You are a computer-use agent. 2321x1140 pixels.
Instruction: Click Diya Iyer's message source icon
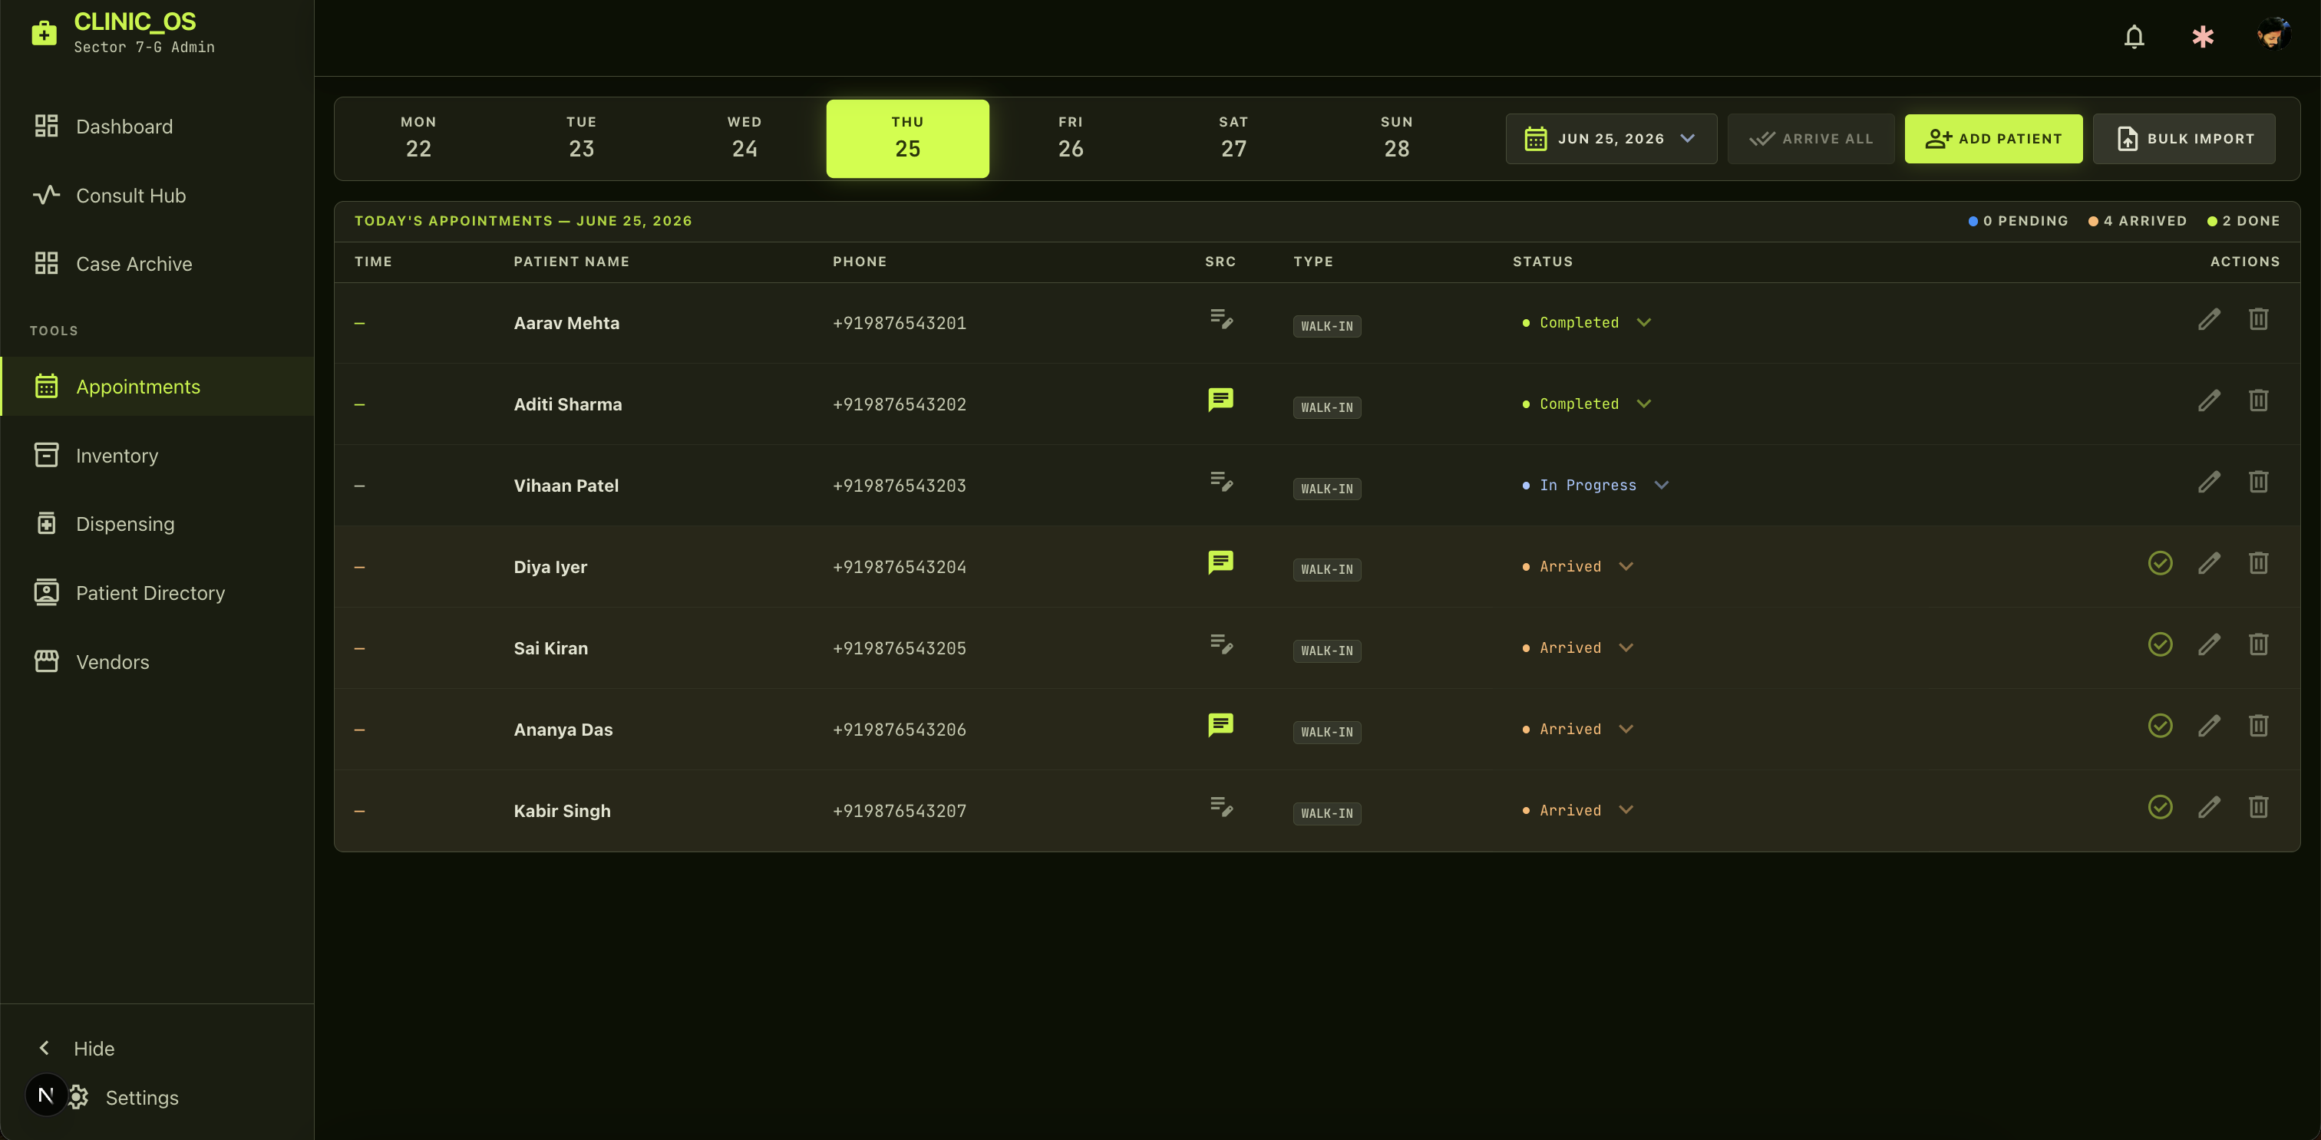[1220, 563]
